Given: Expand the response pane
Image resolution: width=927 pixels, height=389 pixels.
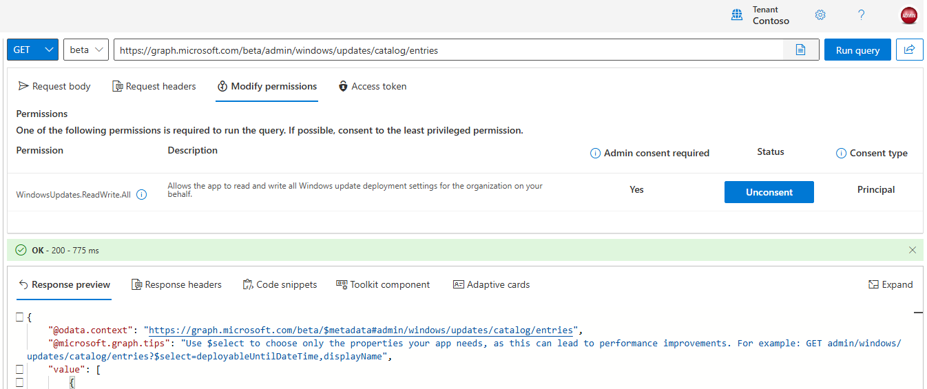Looking at the screenshot, I should (890, 284).
